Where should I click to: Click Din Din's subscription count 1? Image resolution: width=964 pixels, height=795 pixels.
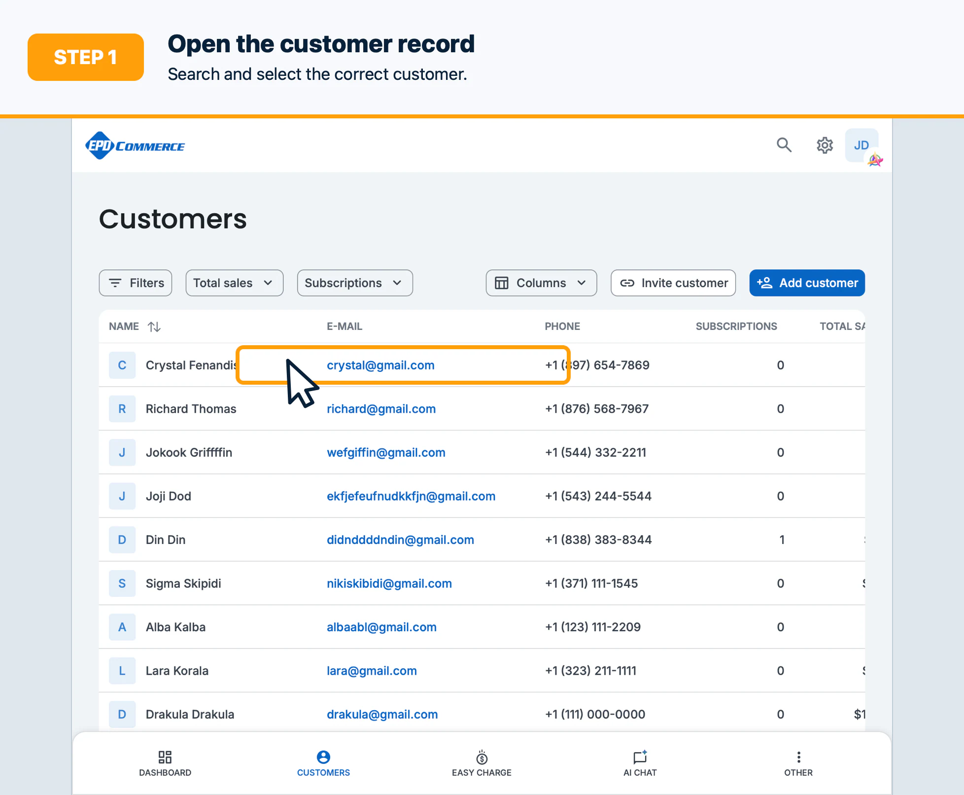[782, 540]
